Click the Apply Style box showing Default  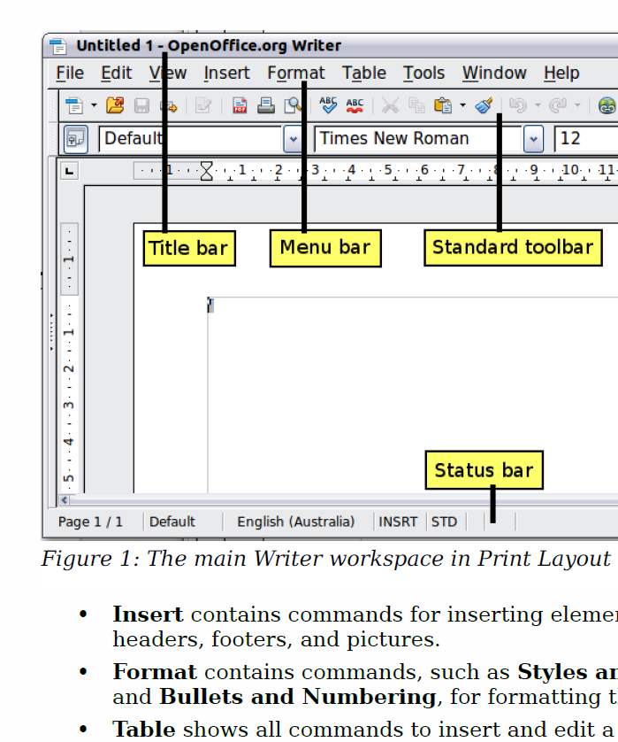click(x=190, y=139)
